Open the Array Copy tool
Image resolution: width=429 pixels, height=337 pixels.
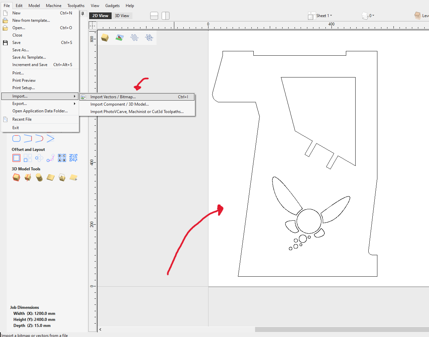click(28, 158)
